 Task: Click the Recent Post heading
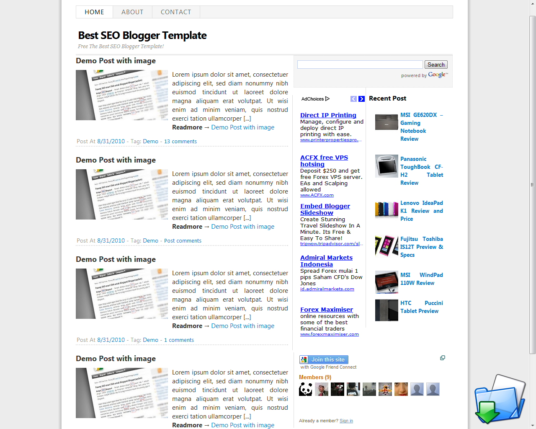coord(387,98)
